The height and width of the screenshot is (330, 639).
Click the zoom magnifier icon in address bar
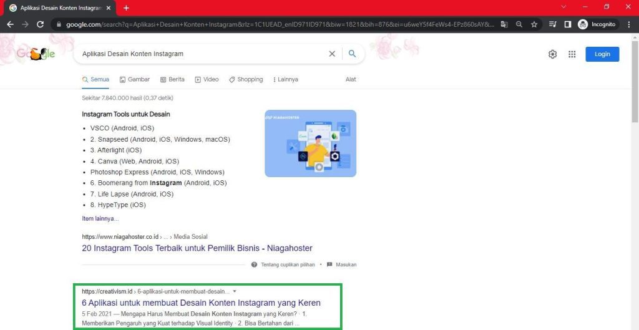coord(519,24)
